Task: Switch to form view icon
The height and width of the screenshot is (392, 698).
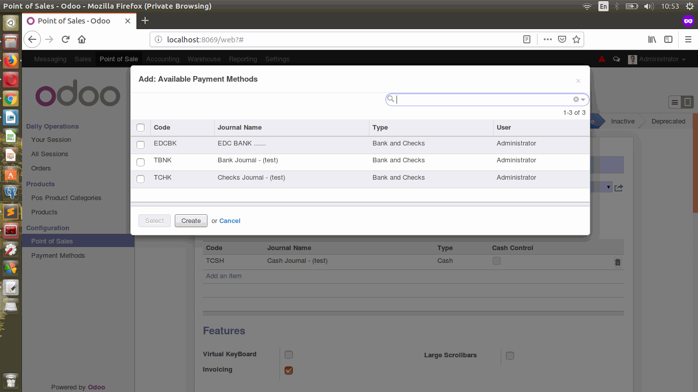Action: (x=688, y=103)
